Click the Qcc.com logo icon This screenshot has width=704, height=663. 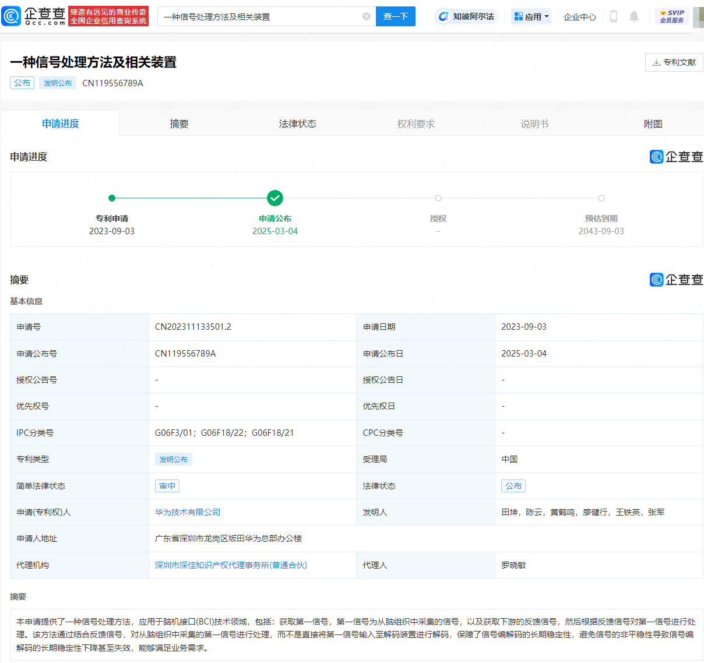pyautogui.click(x=12, y=16)
